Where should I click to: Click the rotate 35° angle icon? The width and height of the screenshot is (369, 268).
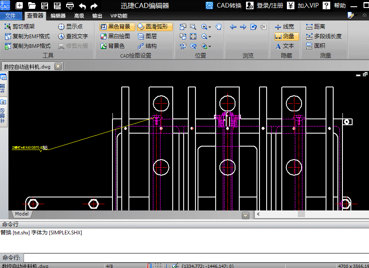(x=183, y=46)
